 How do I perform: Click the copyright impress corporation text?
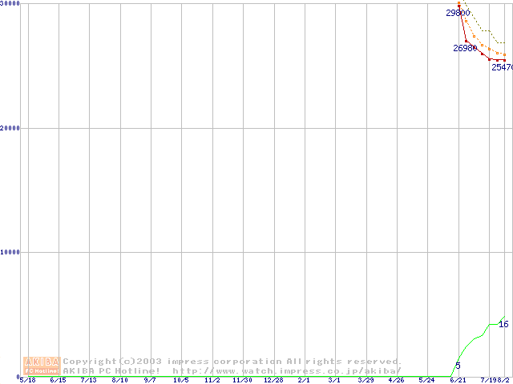coord(232,362)
